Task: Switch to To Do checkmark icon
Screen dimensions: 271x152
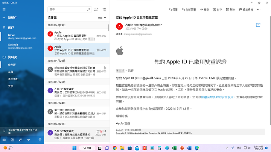Action: click(x=28, y=140)
